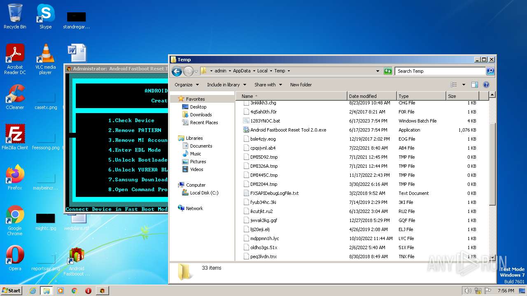Open the Action Center flag tray icon
The image size is (527, 296).
pyautogui.click(x=488, y=291)
